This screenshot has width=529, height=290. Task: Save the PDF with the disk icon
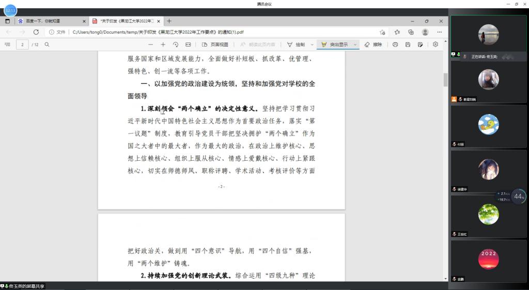(x=408, y=44)
